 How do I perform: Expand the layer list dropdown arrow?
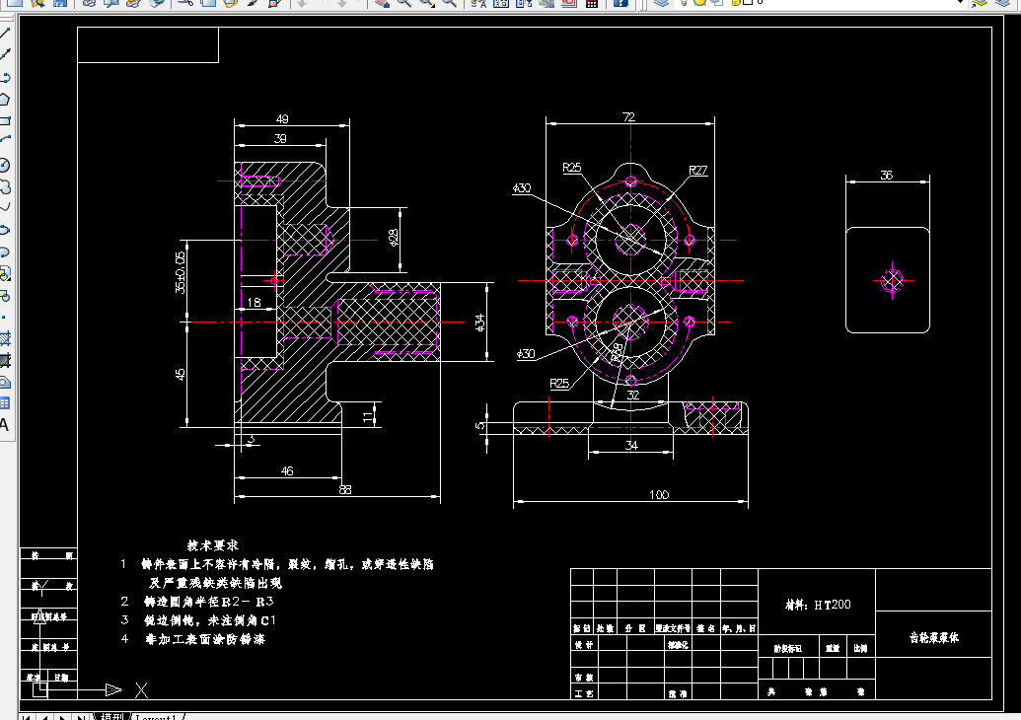click(960, 3)
